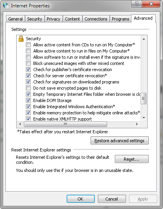Click the horizontal scrollbar thumb below list
163x209 pixels.
(66, 124)
